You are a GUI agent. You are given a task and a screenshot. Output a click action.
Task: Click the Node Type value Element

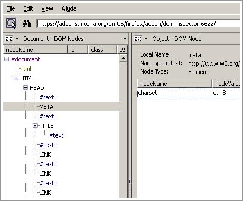click(198, 72)
